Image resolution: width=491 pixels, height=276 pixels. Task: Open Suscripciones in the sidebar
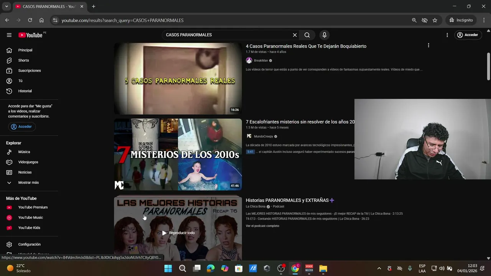(29, 71)
